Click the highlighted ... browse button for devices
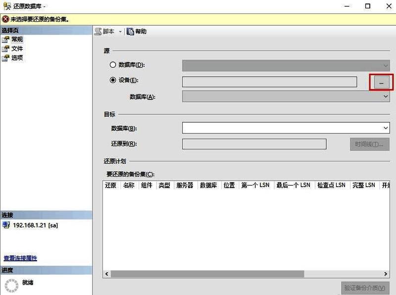 381,83
